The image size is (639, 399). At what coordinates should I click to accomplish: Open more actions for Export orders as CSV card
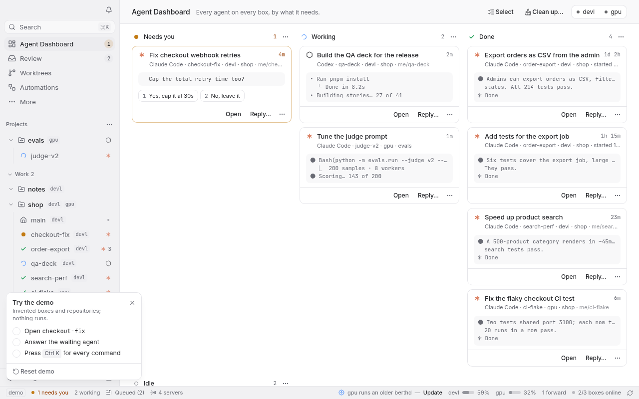point(618,115)
